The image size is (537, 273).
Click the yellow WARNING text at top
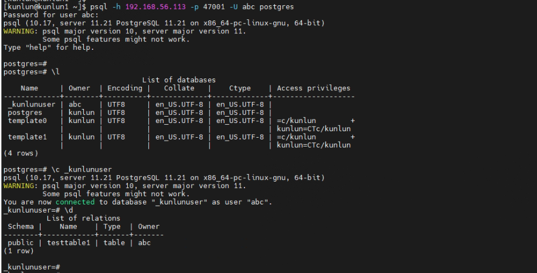19,31
